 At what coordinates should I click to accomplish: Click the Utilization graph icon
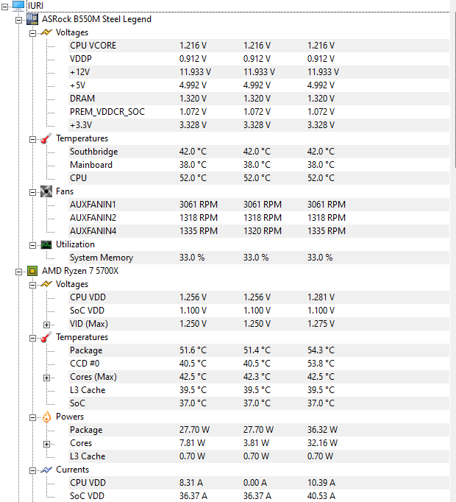tap(46, 244)
